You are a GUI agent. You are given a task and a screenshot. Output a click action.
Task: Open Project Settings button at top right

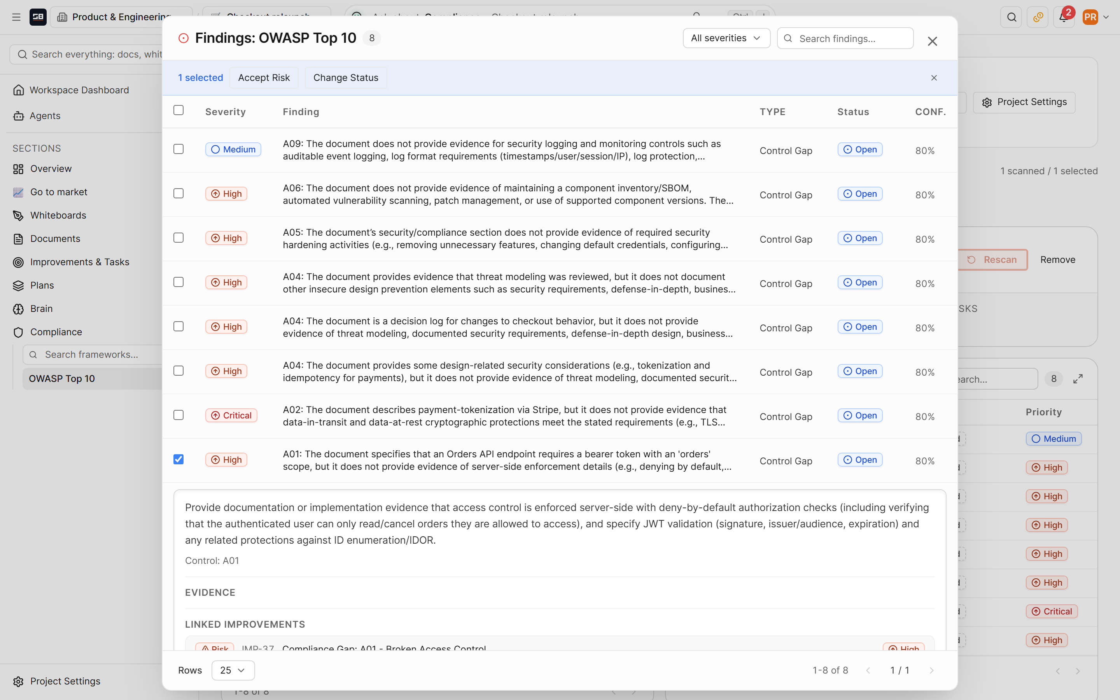pyautogui.click(x=1024, y=102)
